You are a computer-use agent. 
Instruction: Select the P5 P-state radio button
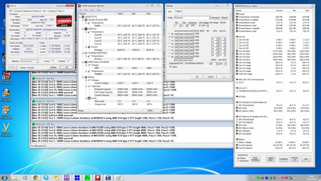click(170, 53)
